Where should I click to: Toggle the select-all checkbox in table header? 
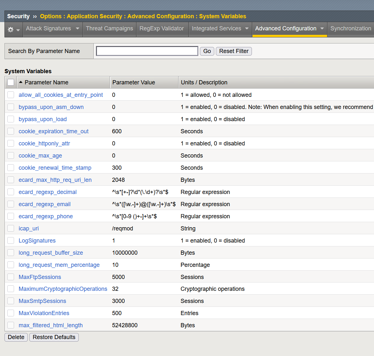(x=11, y=82)
